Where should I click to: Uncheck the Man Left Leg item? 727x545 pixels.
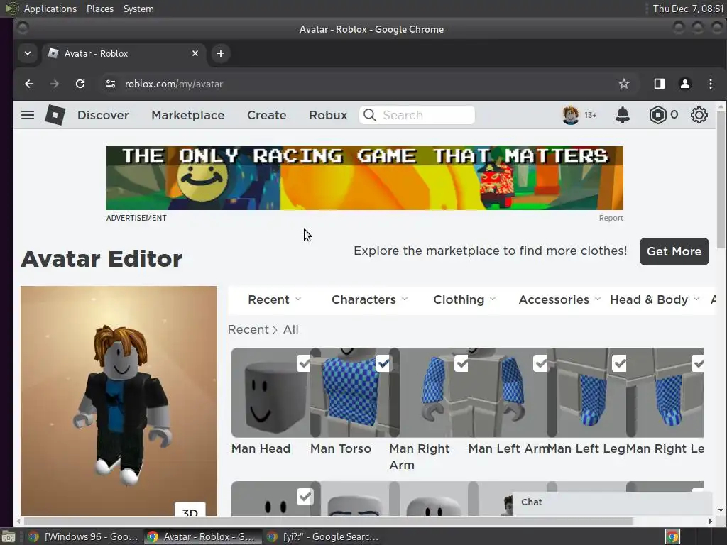619,363
